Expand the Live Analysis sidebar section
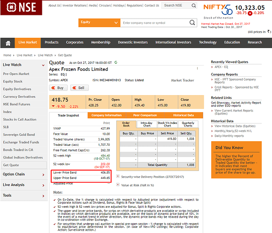 tap(43, 185)
